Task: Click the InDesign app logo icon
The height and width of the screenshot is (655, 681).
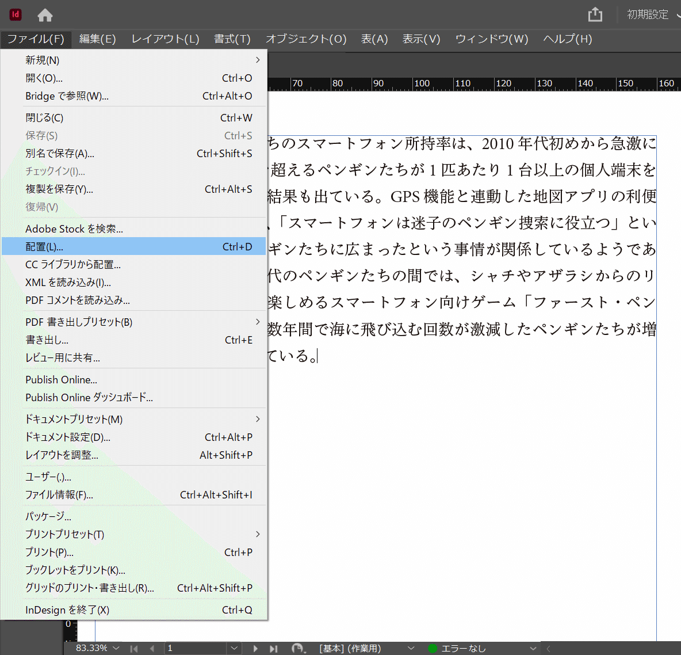Action: point(16,15)
